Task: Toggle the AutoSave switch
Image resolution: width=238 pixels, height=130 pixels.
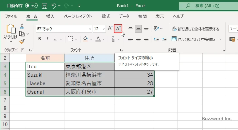Action: point(31,6)
